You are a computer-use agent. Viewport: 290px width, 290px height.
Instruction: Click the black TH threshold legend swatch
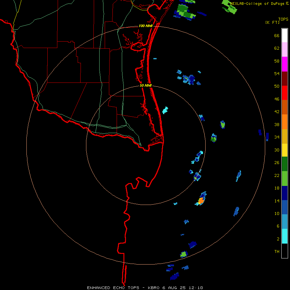click(x=285, y=251)
